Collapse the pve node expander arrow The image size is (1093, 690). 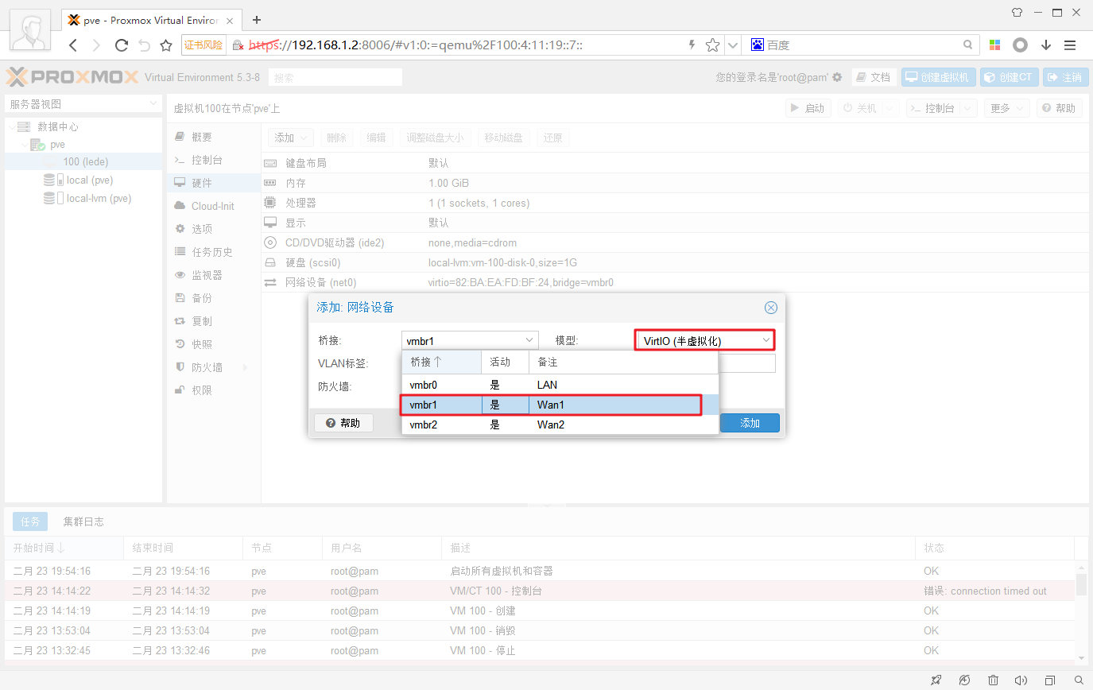[x=24, y=145]
